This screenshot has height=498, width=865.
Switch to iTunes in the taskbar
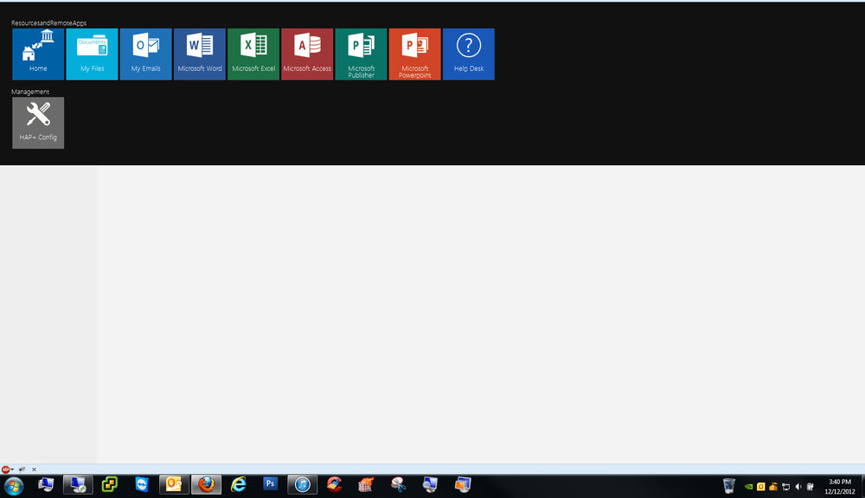click(x=302, y=485)
